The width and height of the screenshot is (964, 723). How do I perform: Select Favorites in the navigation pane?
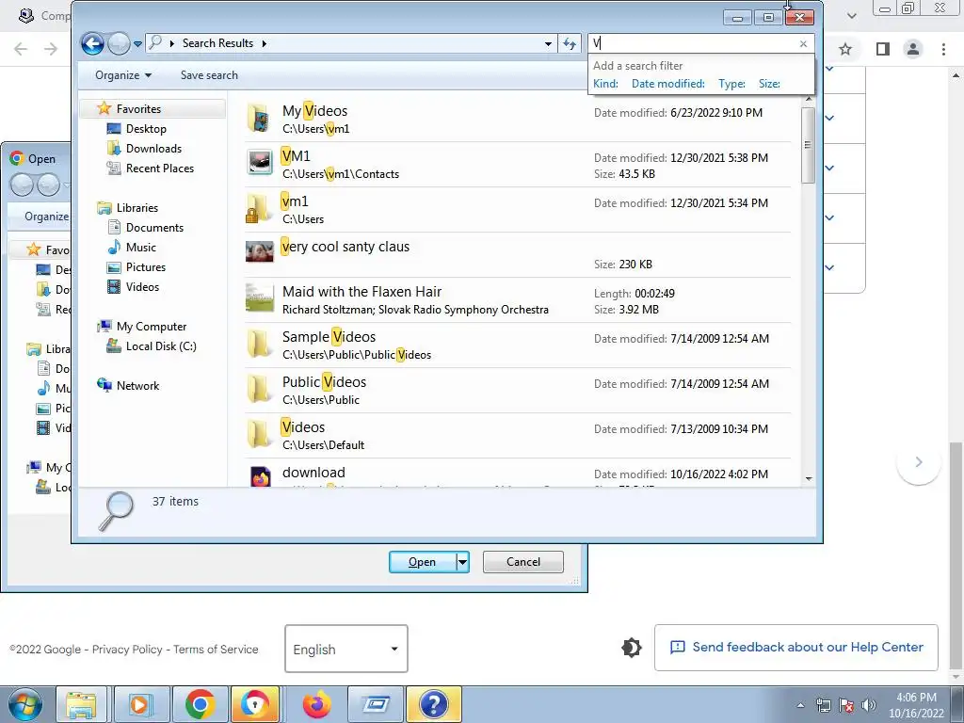pyautogui.click(x=138, y=109)
